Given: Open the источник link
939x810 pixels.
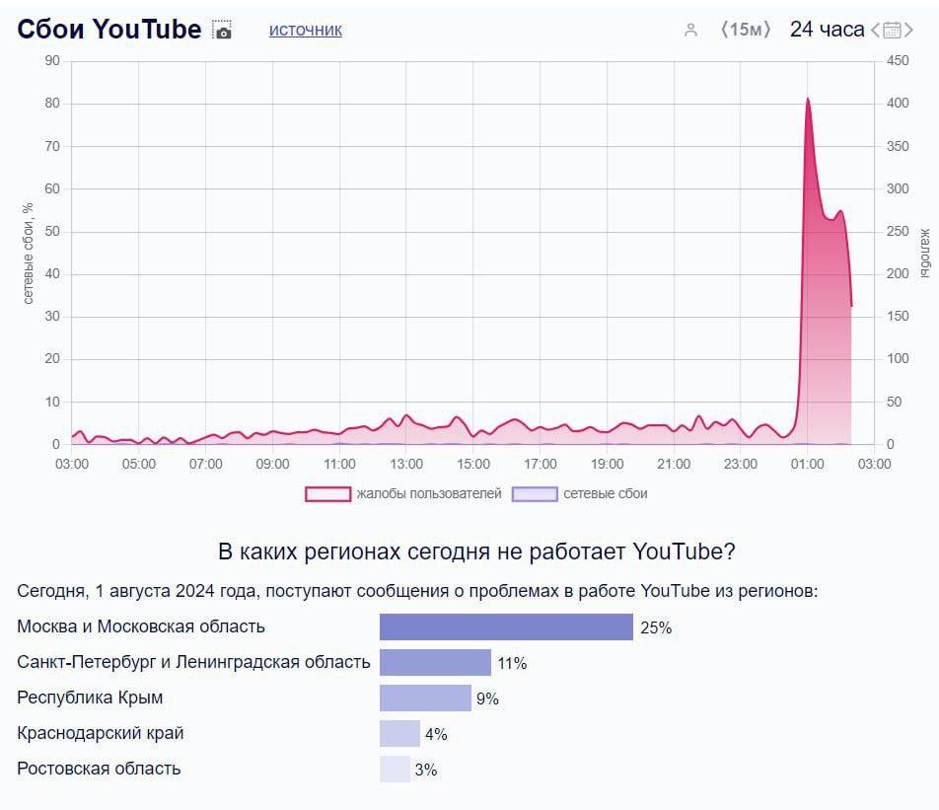Looking at the screenshot, I should [306, 30].
